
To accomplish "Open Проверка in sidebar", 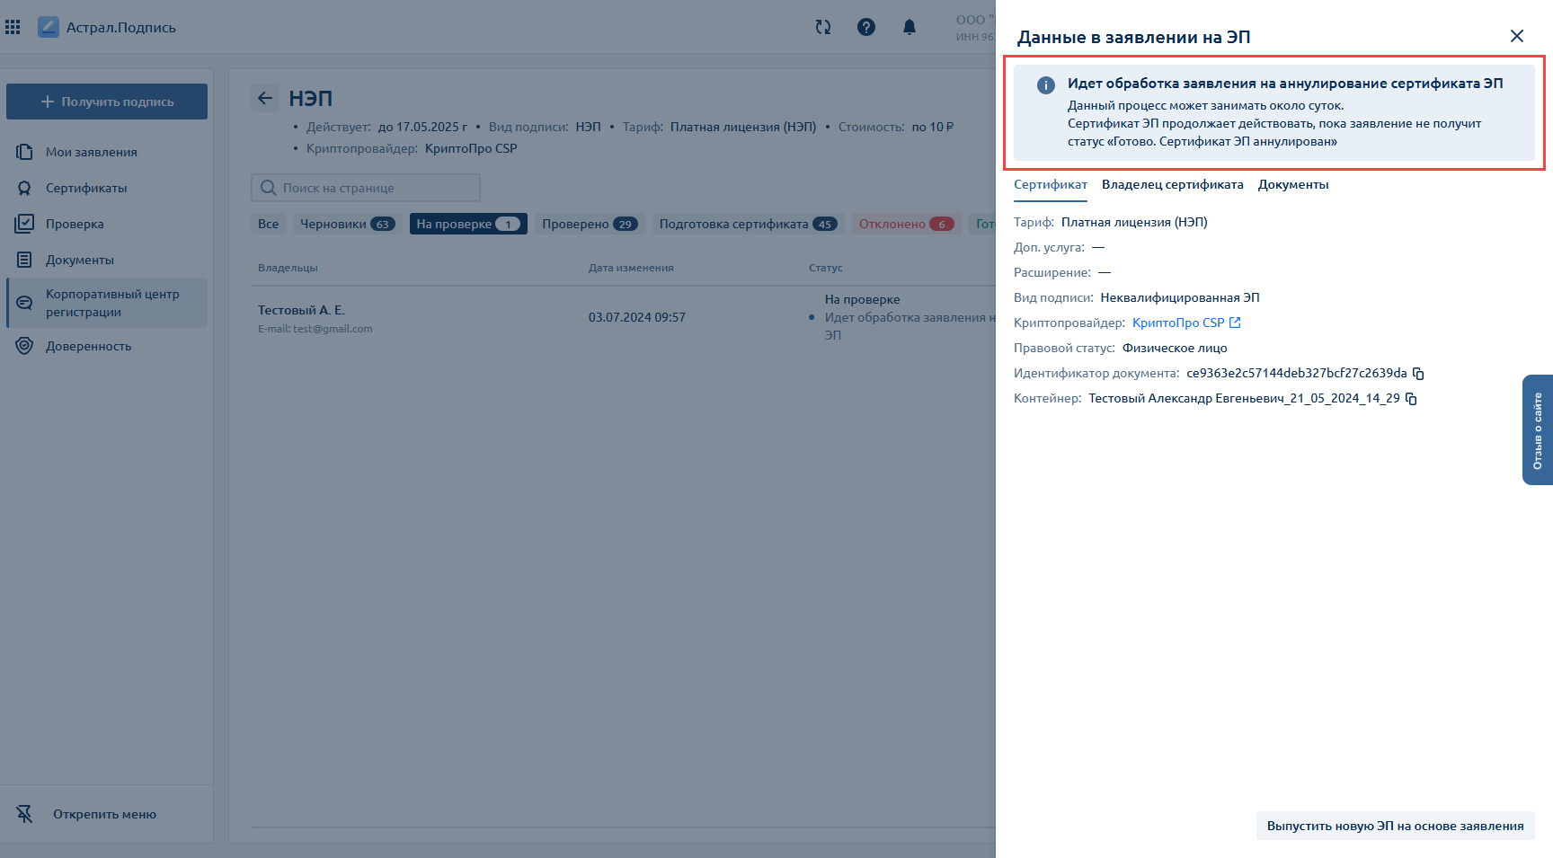I will [x=107, y=224].
